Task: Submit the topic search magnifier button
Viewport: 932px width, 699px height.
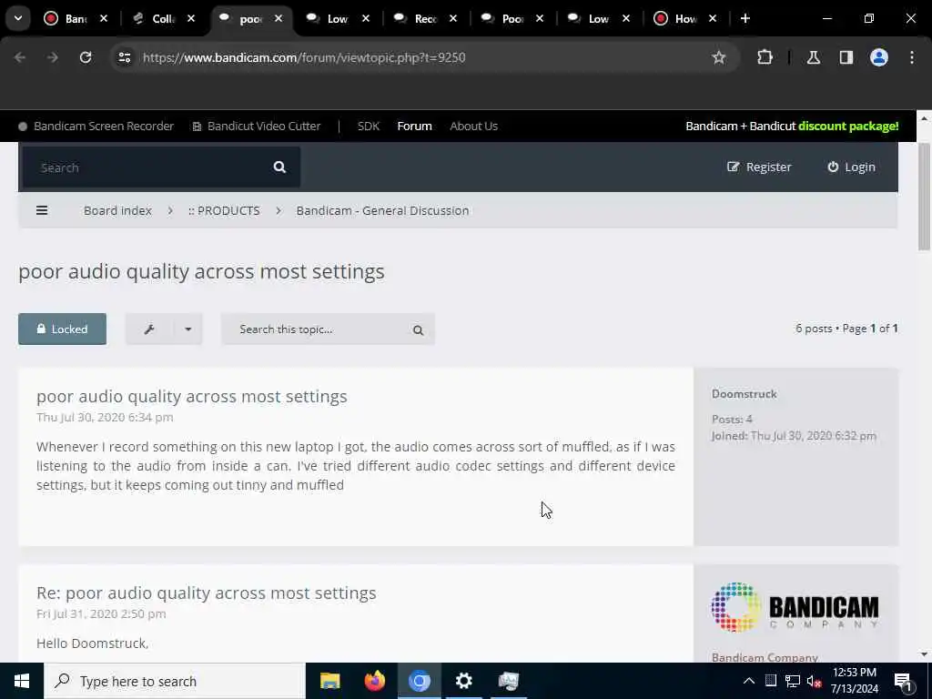Action: [419, 329]
